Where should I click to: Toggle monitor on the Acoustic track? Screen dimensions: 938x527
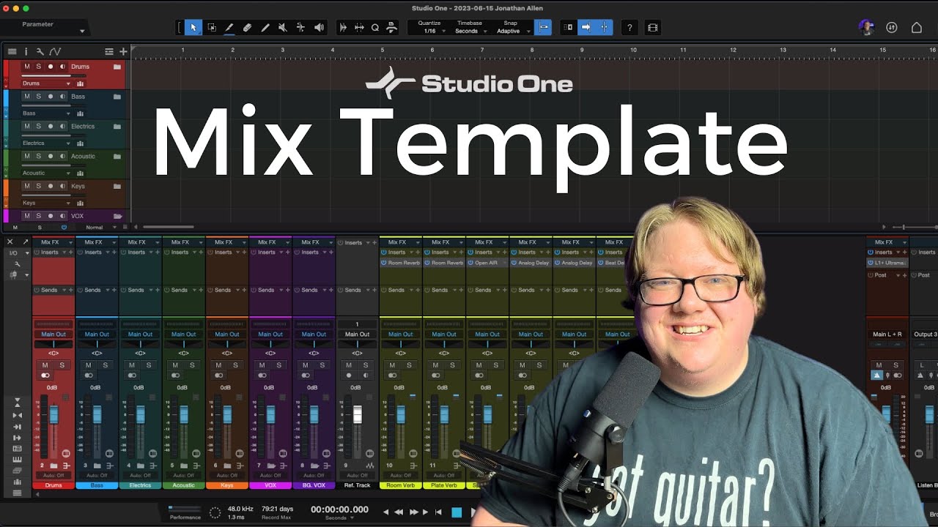click(x=62, y=157)
